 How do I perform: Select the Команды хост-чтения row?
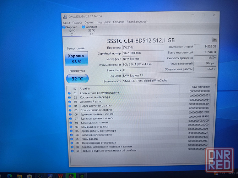pyautogui.click(x=139, y=122)
